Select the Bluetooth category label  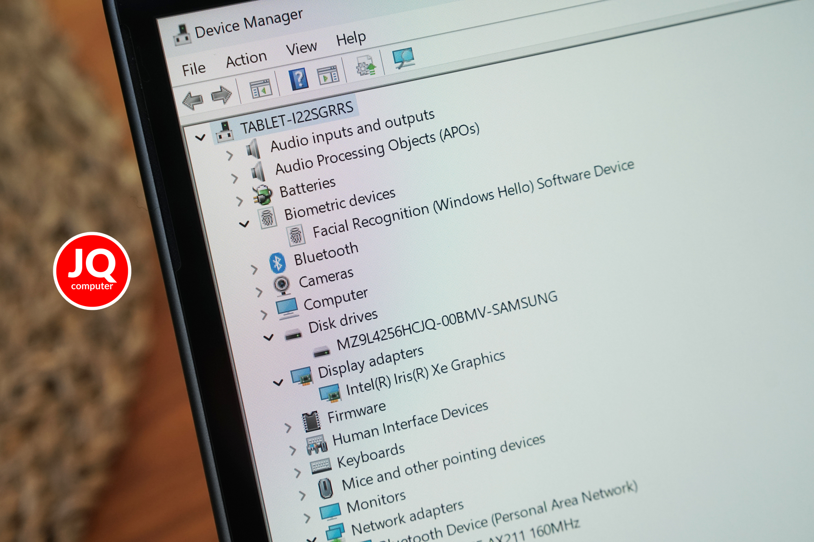pos(326,254)
